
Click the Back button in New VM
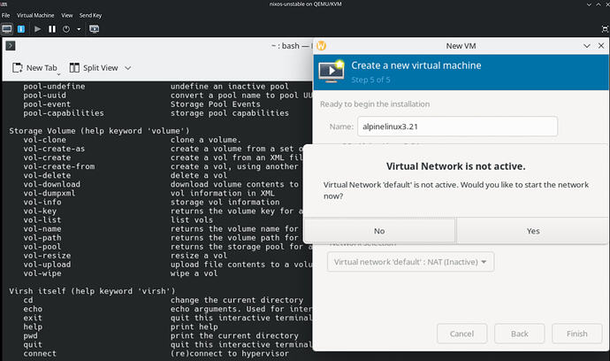point(519,334)
